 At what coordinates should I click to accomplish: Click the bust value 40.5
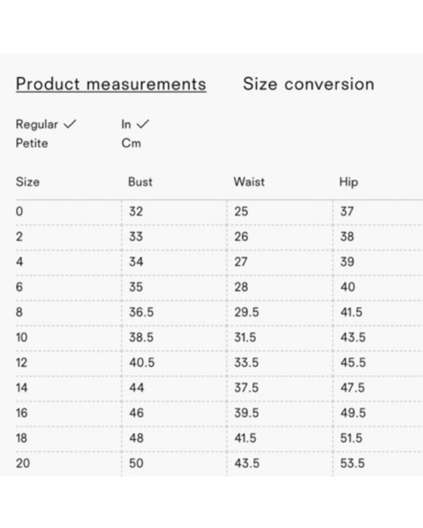click(142, 363)
